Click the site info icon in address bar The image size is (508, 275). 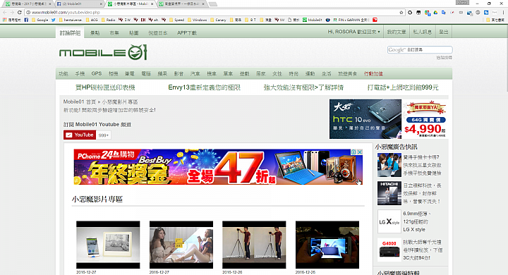(x=28, y=12)
